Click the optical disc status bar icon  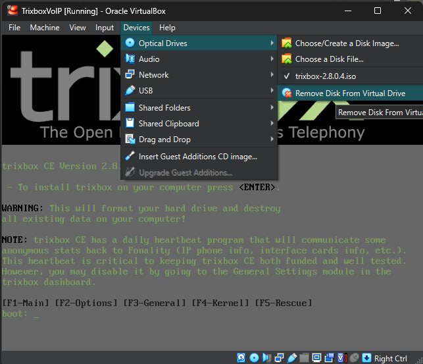254,358
